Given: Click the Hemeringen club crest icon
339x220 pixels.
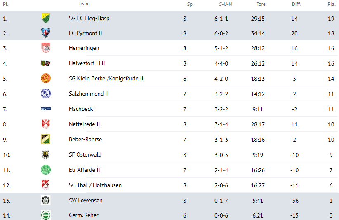Looking at the screenshot, I should tap(45, 48).
